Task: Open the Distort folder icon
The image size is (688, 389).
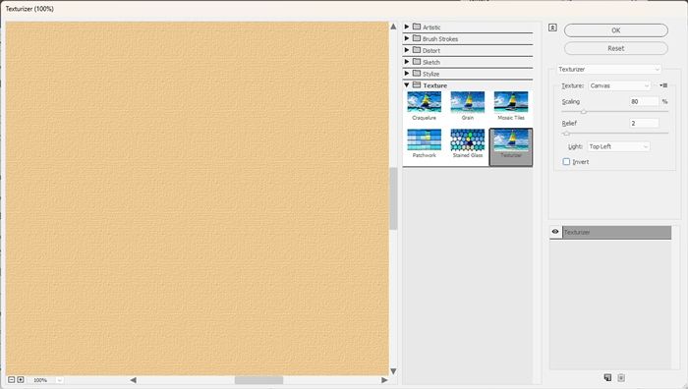Action: (417, 50)
